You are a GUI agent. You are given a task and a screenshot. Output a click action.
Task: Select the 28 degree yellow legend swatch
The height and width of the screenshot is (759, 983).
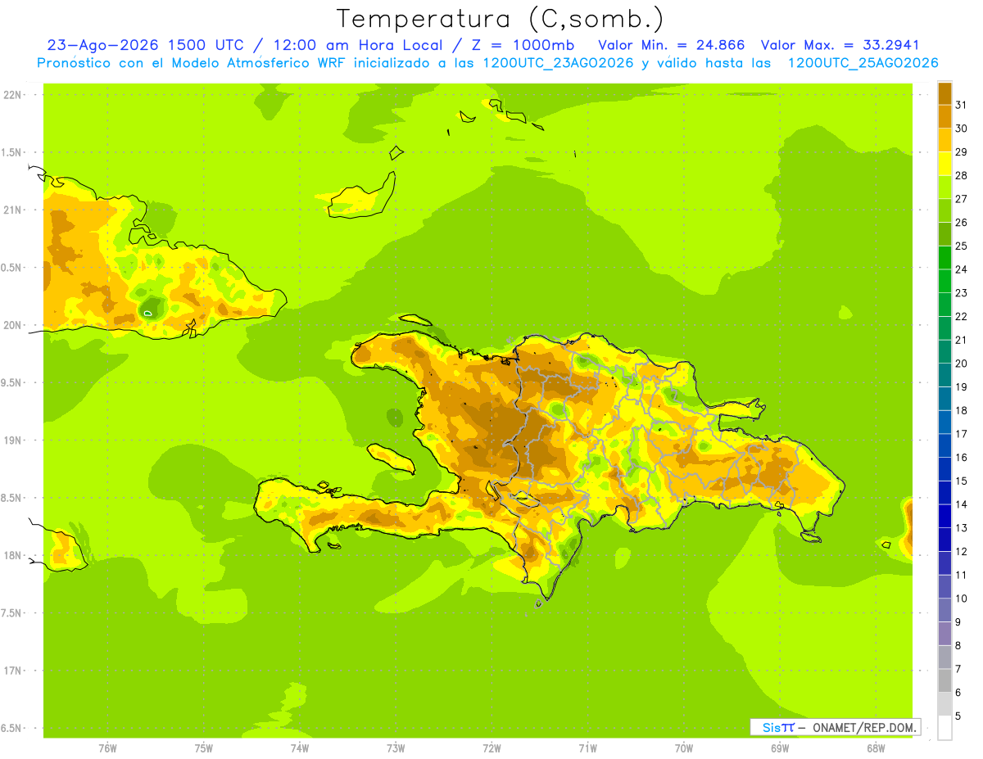point(944,164)
